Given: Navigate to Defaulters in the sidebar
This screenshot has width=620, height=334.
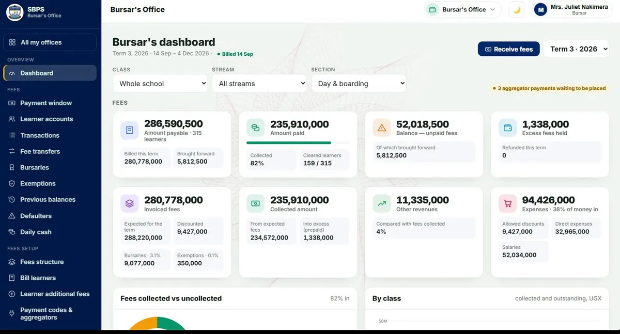Looking at the screenshot, I should (50, 216).
